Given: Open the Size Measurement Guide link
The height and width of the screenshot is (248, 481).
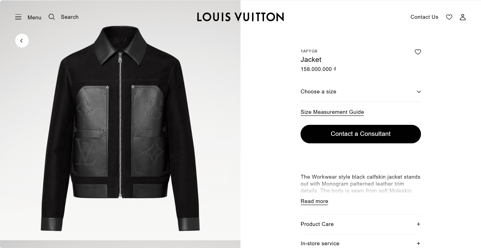Looking at the screenshot, I should 332,112.
